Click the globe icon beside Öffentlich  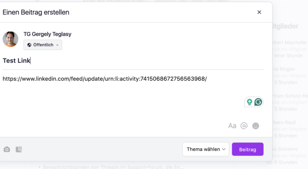29,45
